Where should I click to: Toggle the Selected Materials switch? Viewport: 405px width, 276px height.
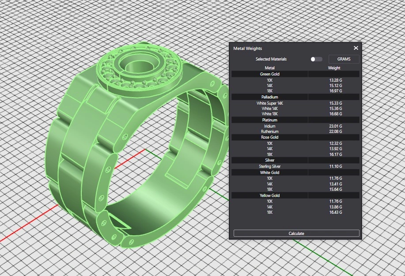[x=316, y=59]
